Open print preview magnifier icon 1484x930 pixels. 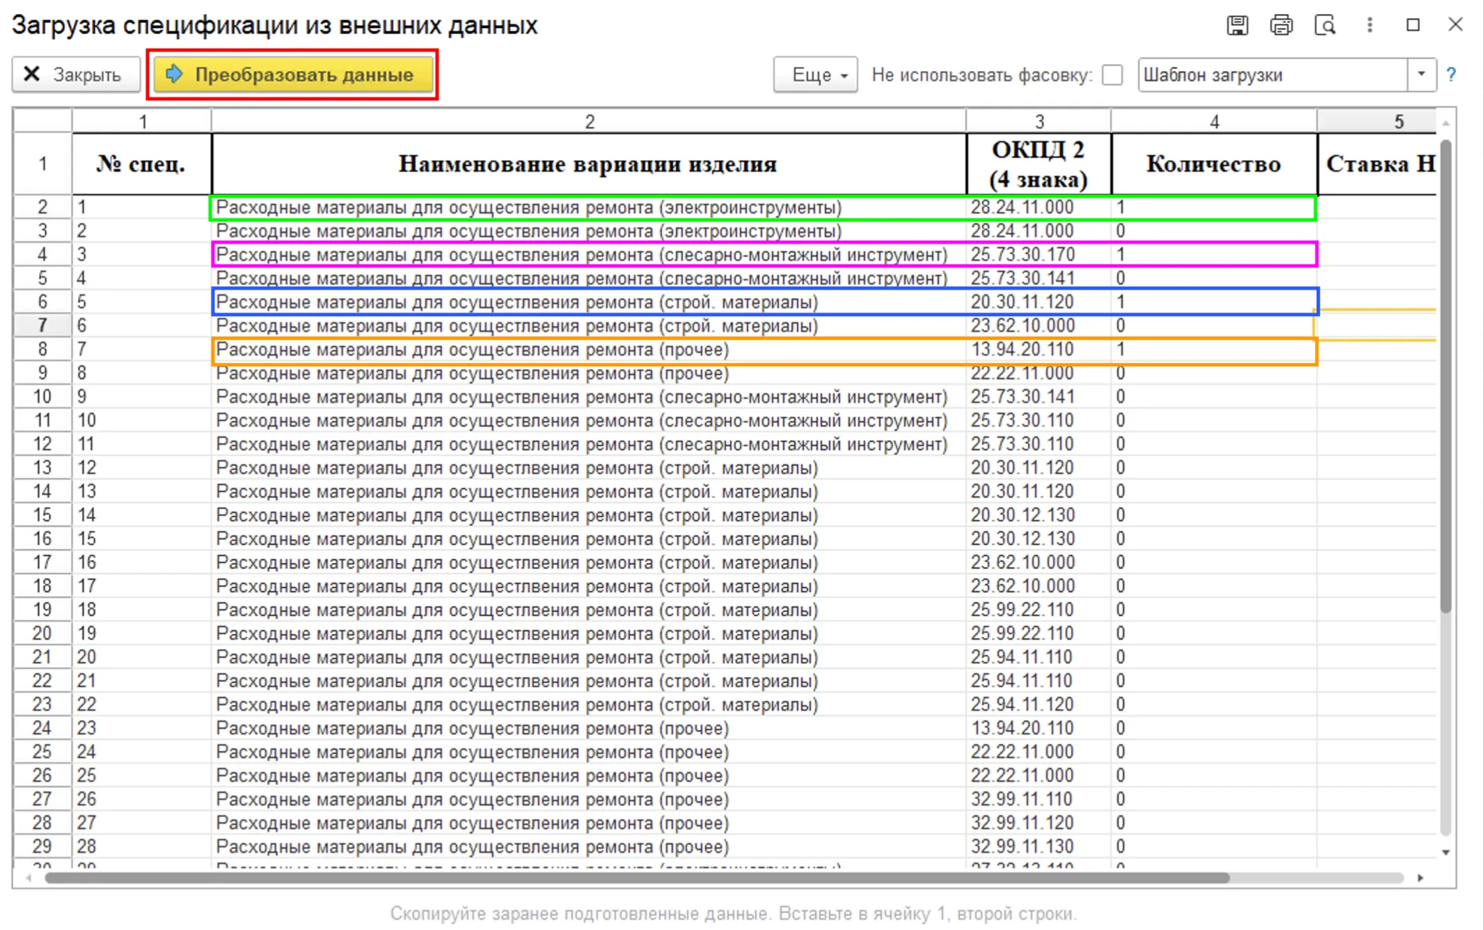click(x=1325, y=26)
